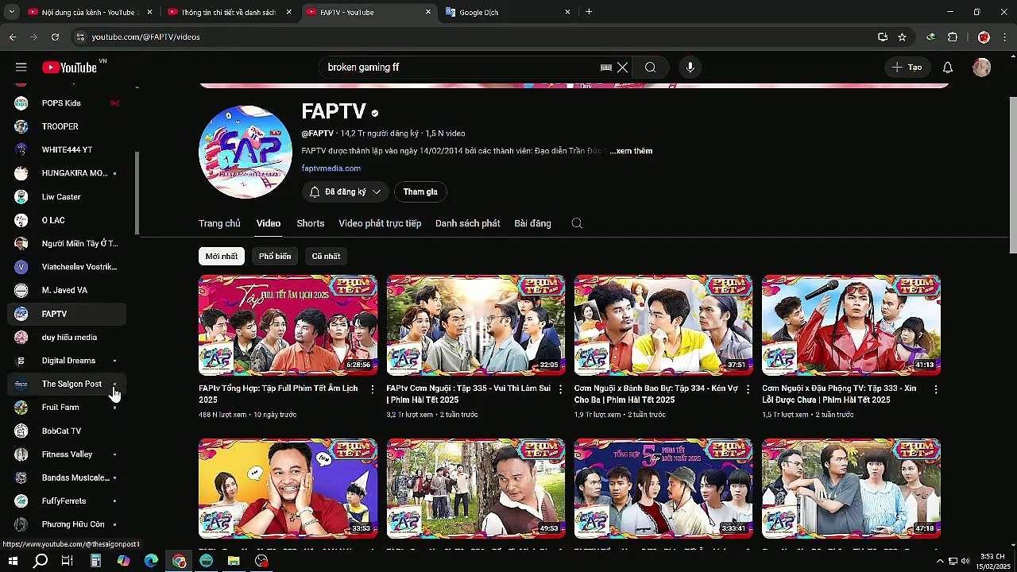Open Microsoft Edge from the taskbar
Screen dimensions: 1017x572
coord(151,562)
